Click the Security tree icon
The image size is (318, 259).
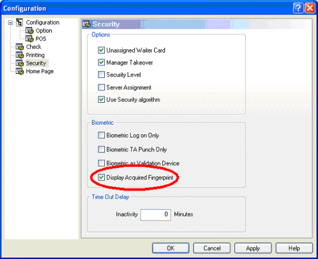(x=20, y=63)
